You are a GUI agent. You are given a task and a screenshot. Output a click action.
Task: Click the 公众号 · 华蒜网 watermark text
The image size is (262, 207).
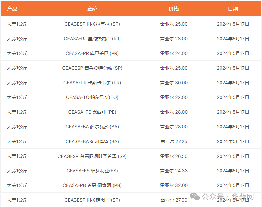[x=228, y=197]
